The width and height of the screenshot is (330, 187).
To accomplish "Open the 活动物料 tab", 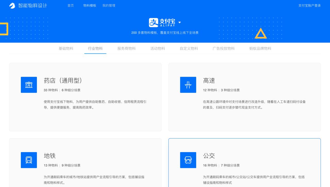I will point(158,48).
